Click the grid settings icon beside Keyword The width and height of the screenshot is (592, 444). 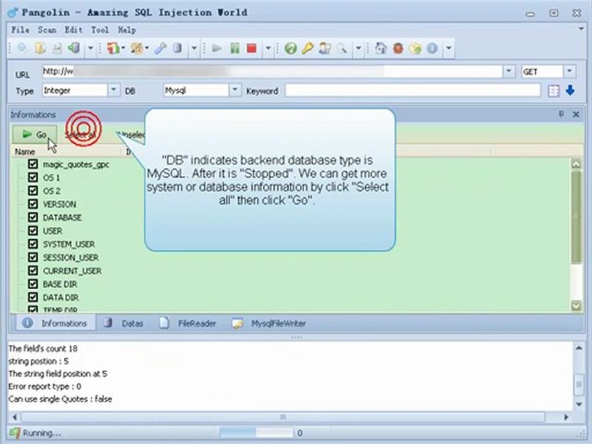(x=554, y=91)
